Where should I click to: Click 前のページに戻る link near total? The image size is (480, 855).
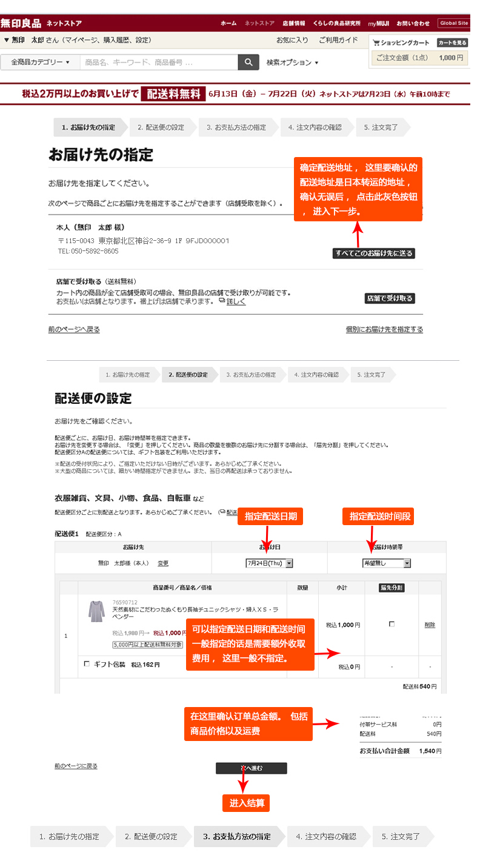[x=76, y=766]
